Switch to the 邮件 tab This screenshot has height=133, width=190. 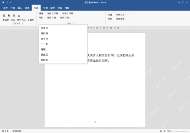(53, 8)
